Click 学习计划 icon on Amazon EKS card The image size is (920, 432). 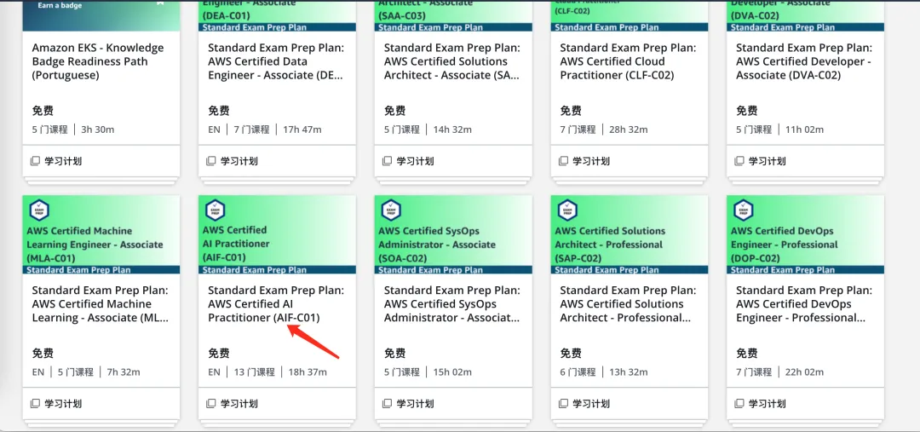[35, 161]
